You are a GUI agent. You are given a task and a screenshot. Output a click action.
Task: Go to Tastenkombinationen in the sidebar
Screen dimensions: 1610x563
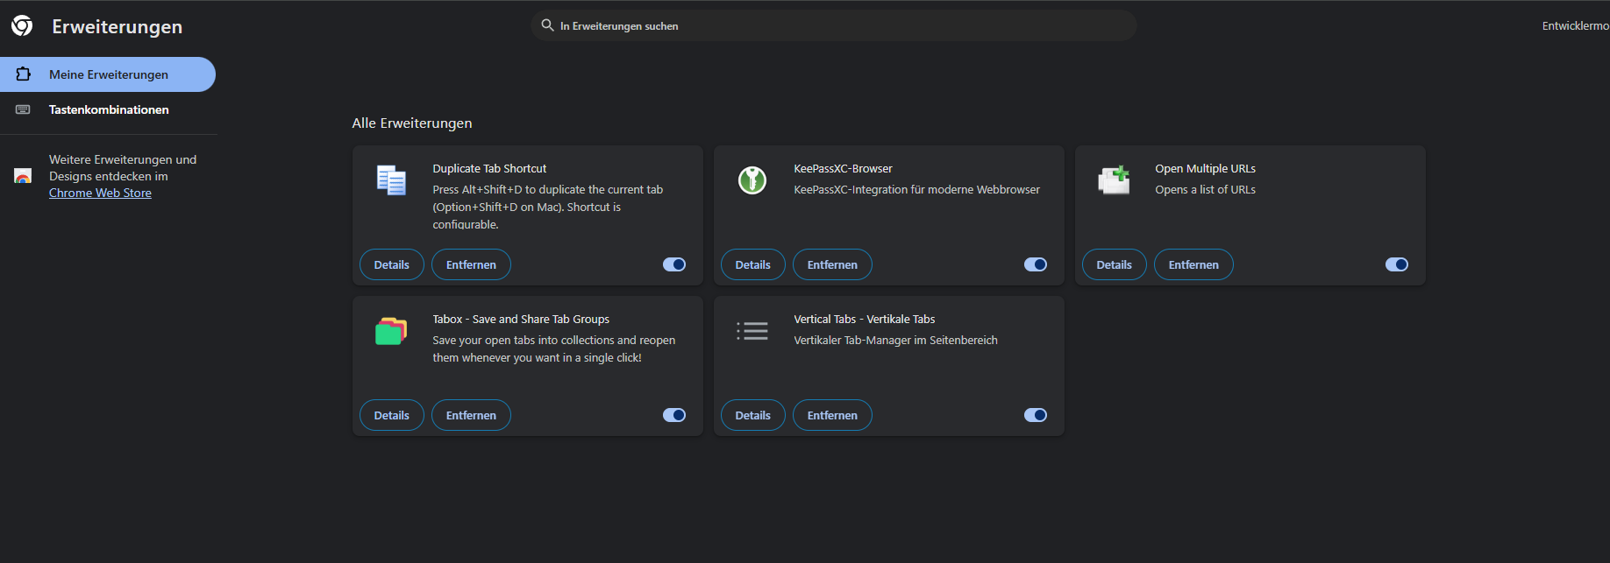coord(109,109)
